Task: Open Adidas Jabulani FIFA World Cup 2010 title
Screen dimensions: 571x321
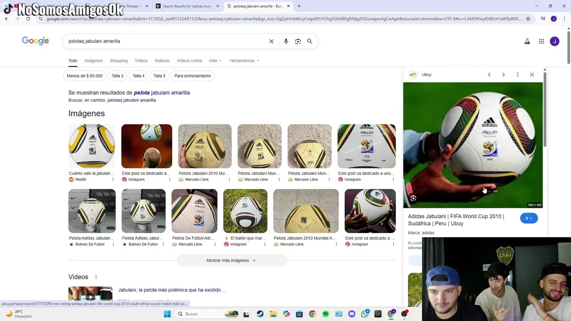Action: pos(456,220)
